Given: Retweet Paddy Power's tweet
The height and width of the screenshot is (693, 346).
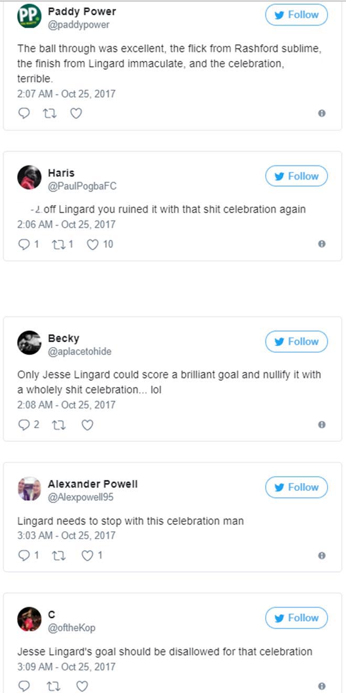Looking at the screenshot, I should [50, 113].
